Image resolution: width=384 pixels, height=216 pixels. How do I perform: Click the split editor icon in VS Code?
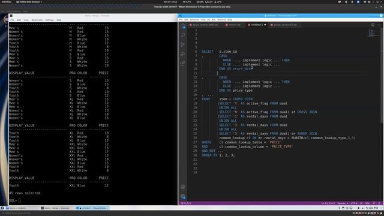pos(373,25)
